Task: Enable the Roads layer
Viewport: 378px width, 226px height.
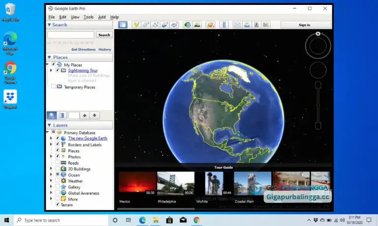Action: [x=58, y=162]
